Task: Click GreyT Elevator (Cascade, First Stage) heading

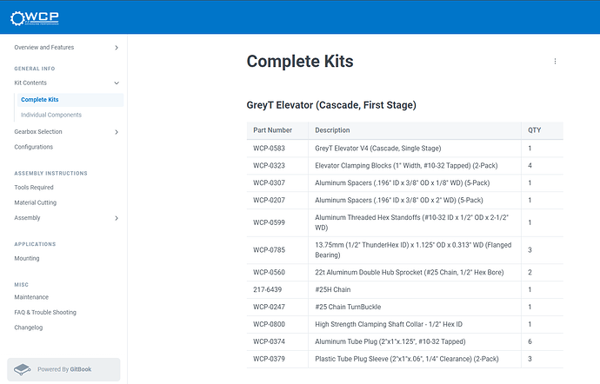Action: click(331, 105)
